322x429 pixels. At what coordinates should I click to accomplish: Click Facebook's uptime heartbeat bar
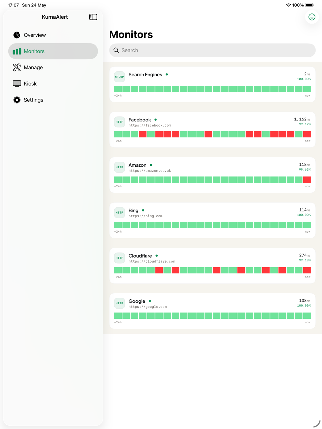pos(212,134)
